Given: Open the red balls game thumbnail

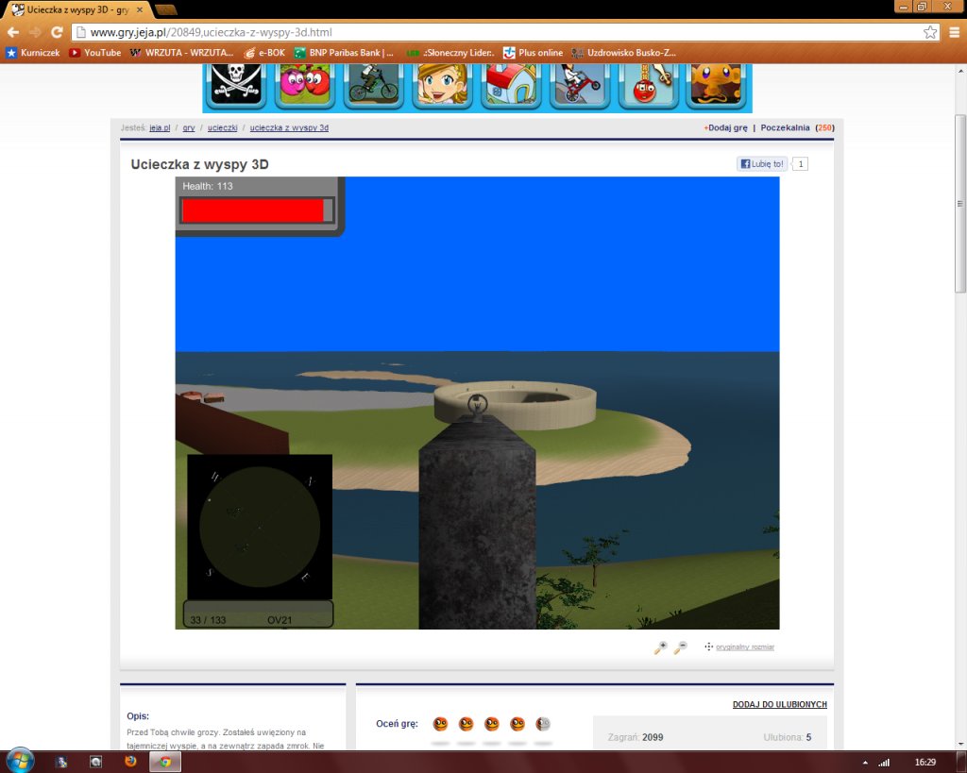Looking at the screenshot, I should tap(306, 85).
